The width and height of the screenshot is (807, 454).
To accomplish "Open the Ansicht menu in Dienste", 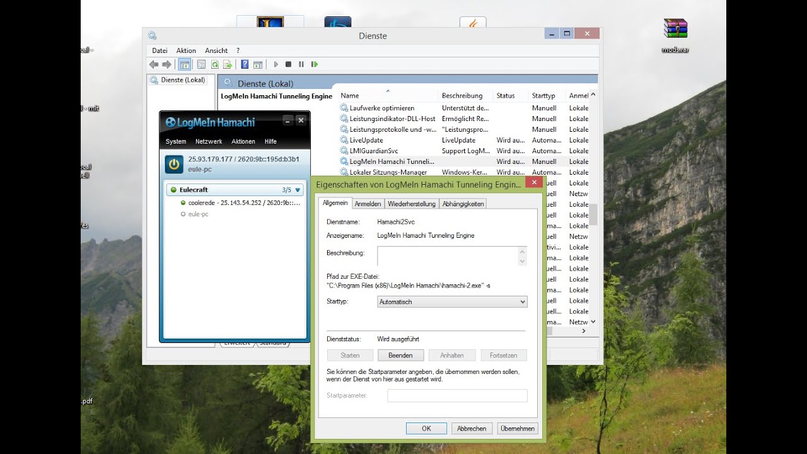I will point(216,50).
